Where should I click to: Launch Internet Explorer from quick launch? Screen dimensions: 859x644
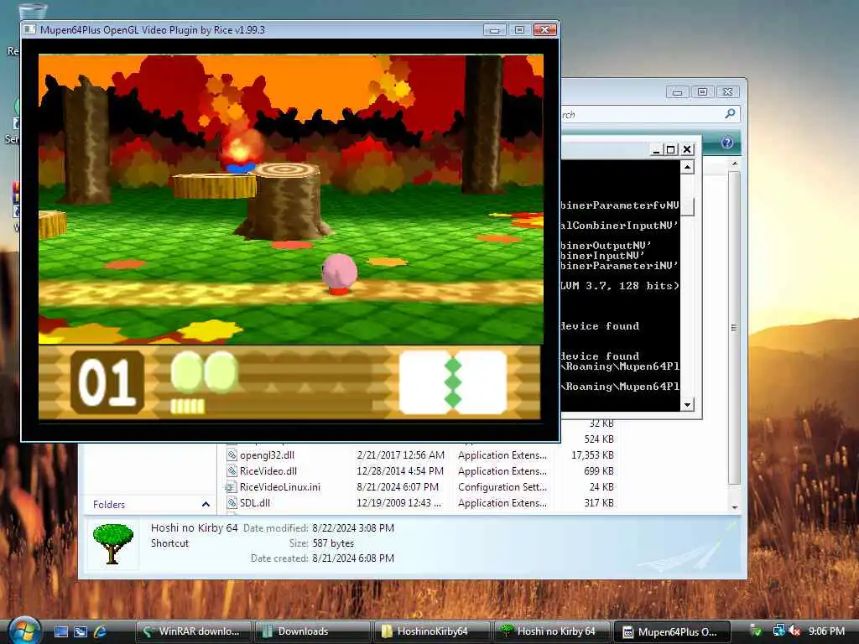(100, 631)
